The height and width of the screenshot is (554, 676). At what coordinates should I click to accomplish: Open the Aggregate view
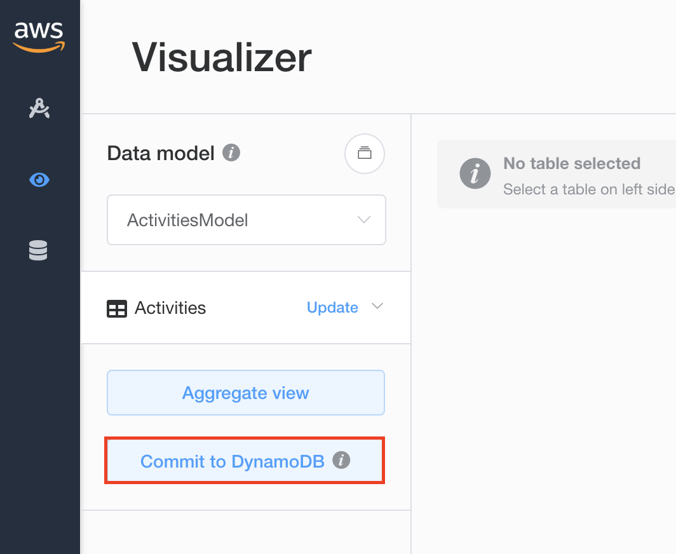(246, 393)
